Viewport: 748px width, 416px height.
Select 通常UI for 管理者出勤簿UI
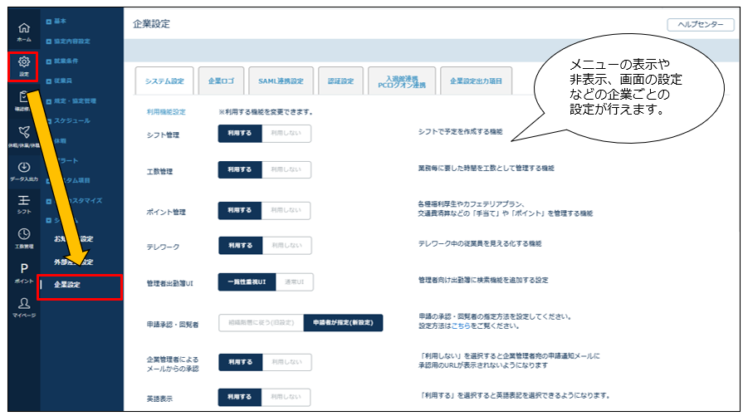pos(293,283)
